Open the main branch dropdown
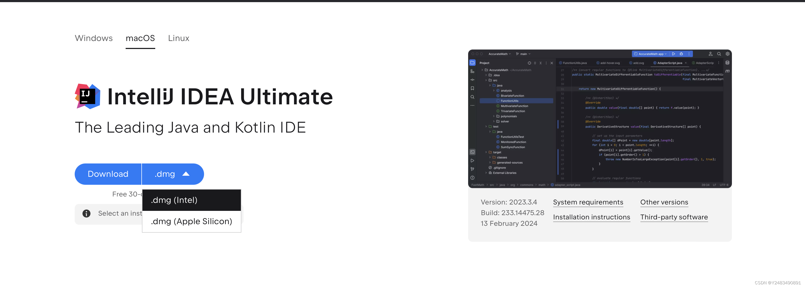This screenshot has width=805, height=287. (x=524, y=54)
